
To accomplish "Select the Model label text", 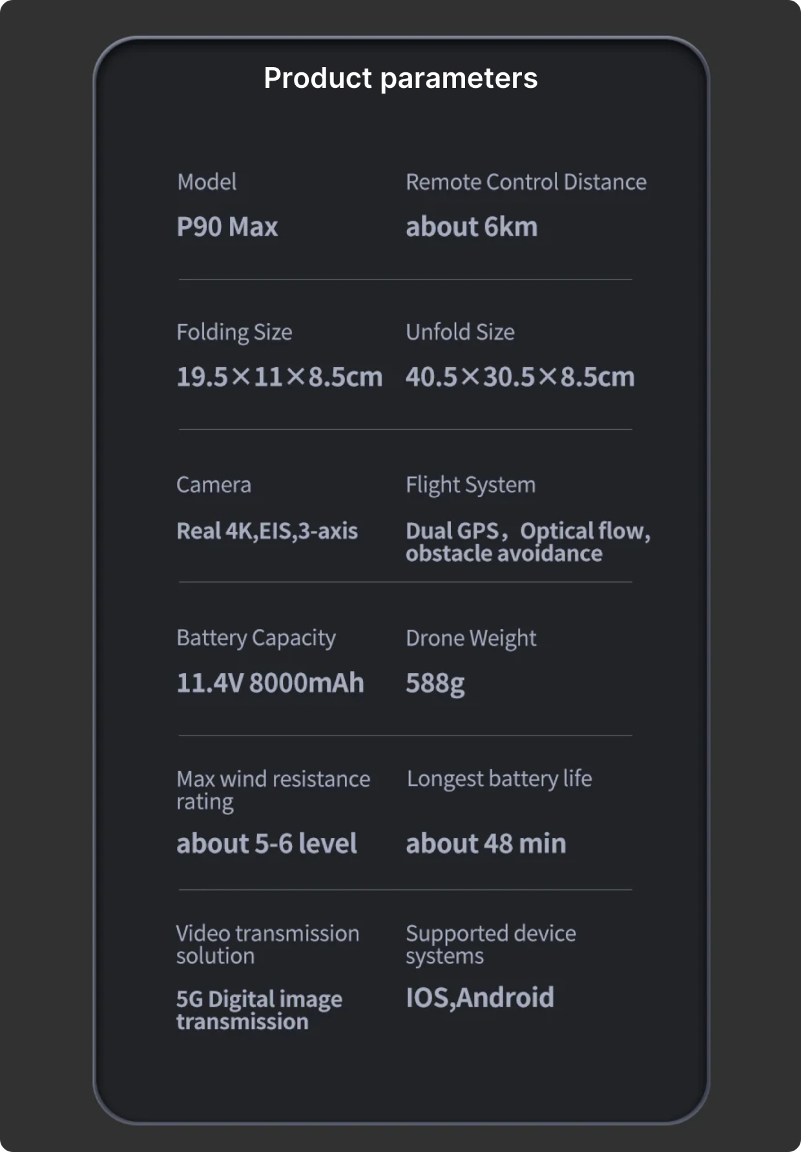I will [x=207, y=182].
